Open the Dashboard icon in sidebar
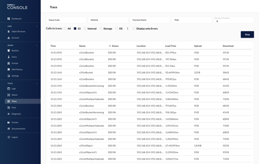The image size is (259, 164). (9, 19)
